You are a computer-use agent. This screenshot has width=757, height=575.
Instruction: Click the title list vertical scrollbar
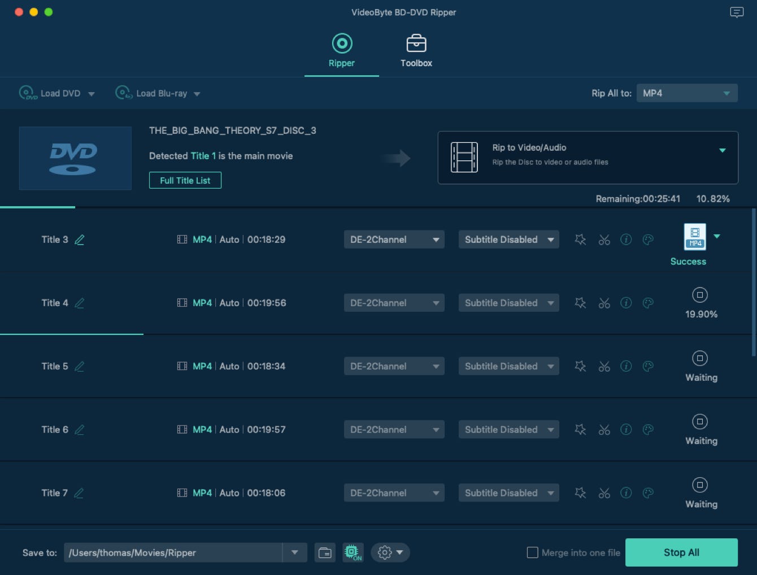[x=754, y=282]
